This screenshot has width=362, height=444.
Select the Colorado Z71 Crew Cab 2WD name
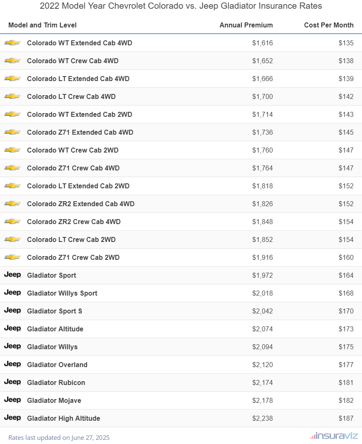point(73,257)
